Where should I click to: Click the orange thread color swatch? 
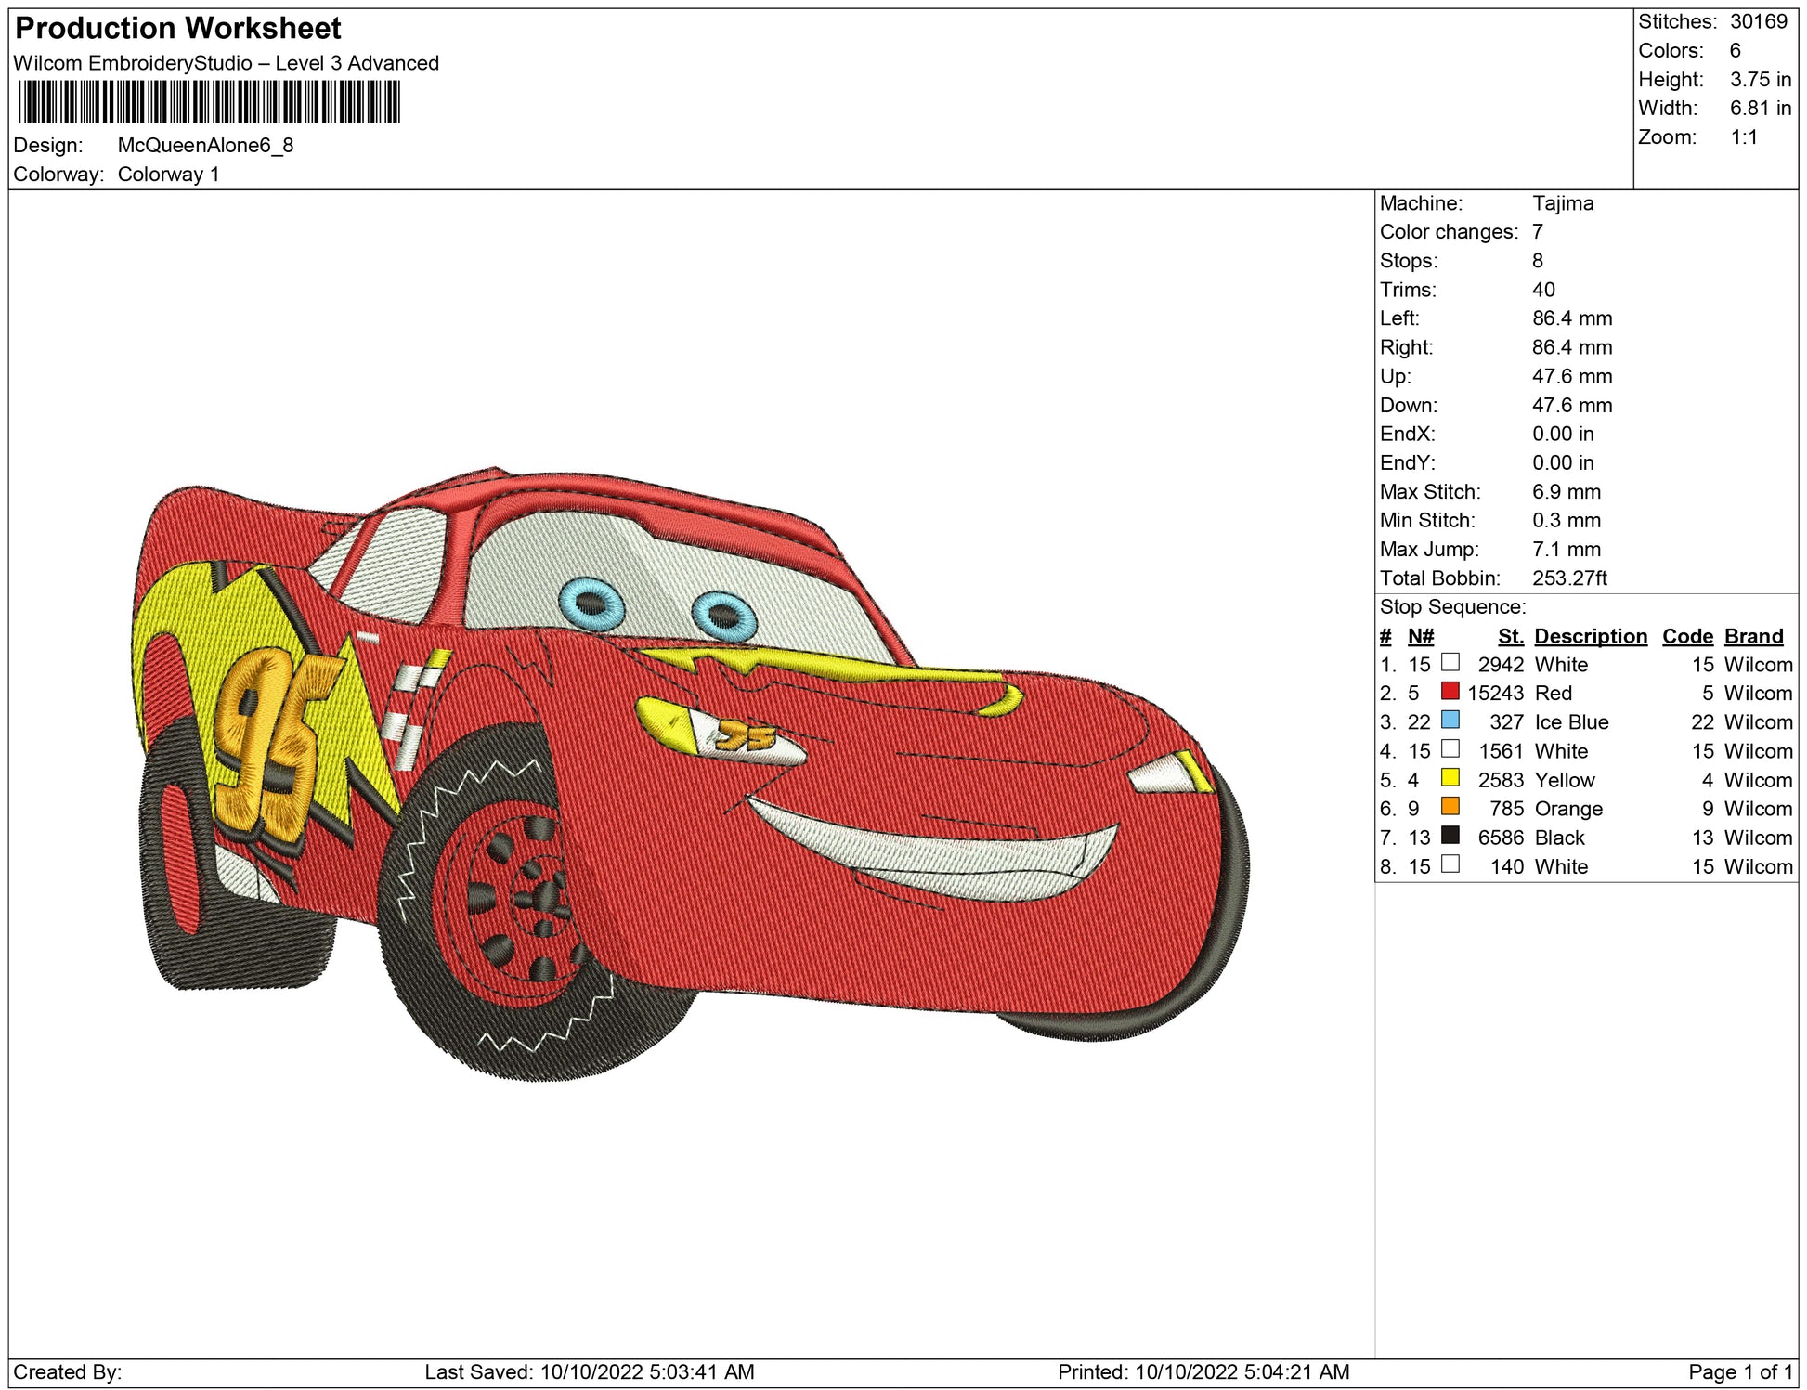1449,806
